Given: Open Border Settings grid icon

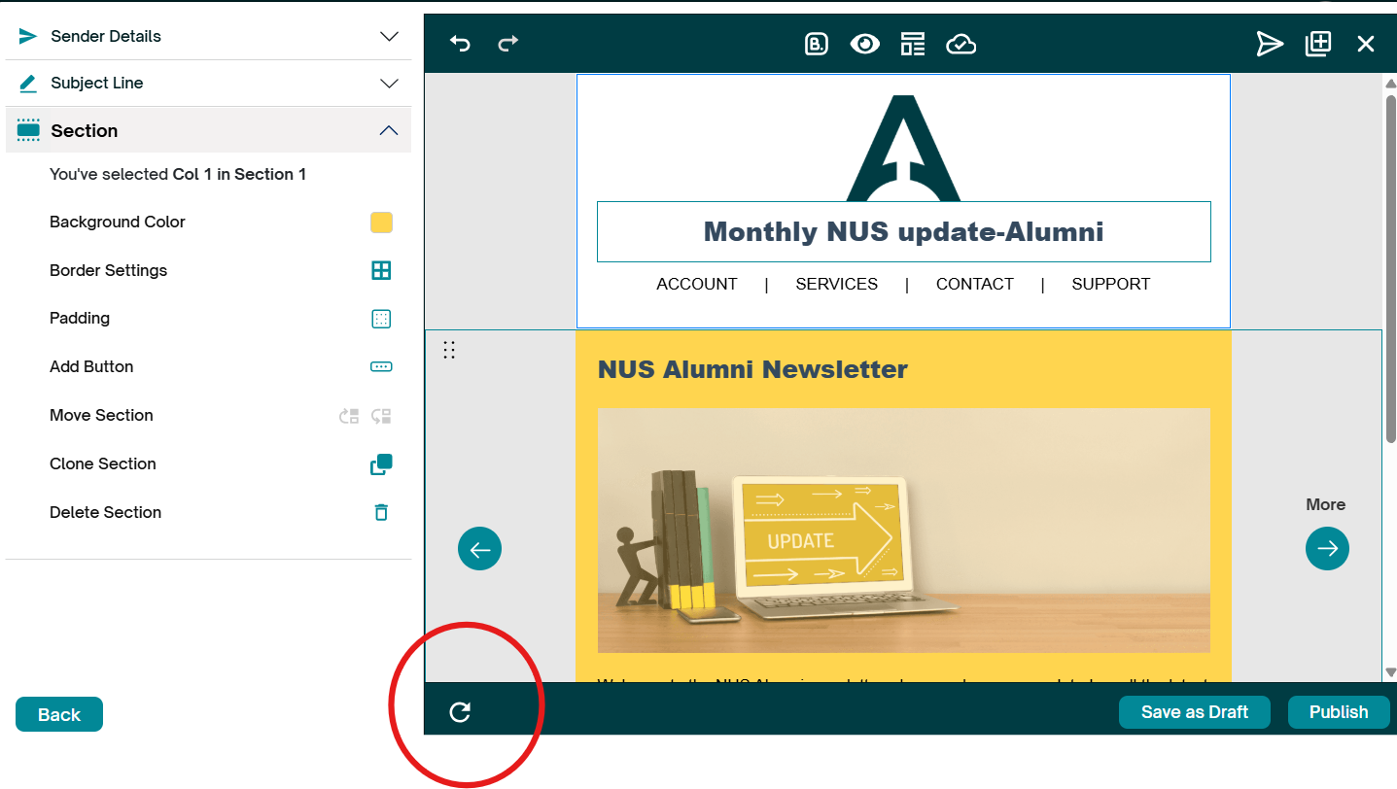Looking at the screenshot, I should click(381, 271).
